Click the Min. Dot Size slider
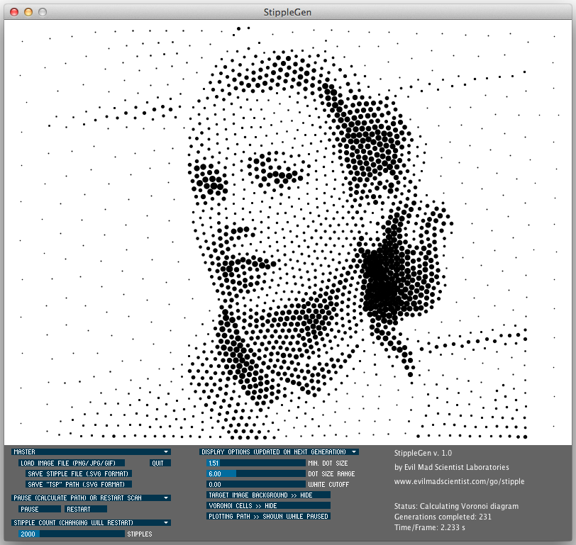Image resolution: width=576 pixels, height=545 pixels. tap(255, 463)
